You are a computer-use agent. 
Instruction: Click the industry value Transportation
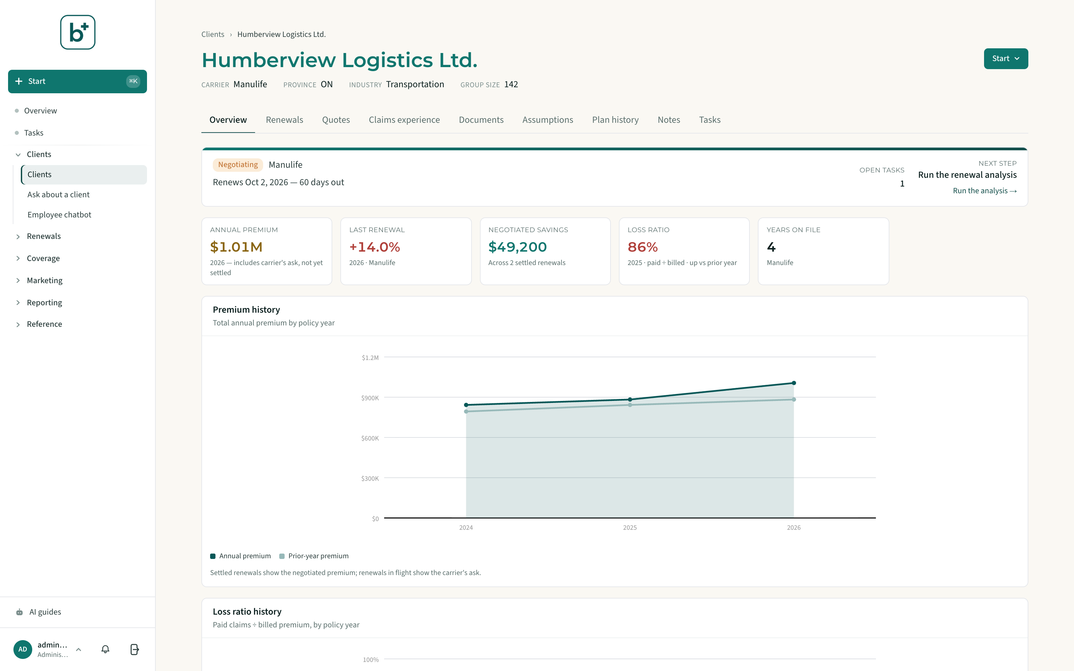point(415,84)
